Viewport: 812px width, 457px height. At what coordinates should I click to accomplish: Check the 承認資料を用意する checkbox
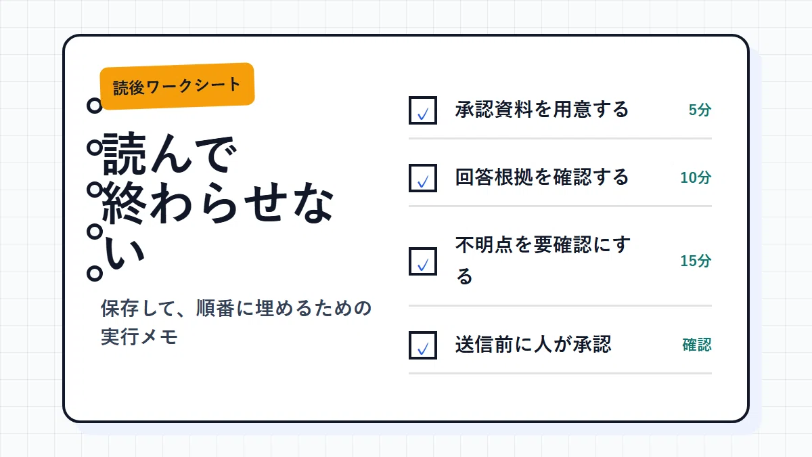click(423, 110)
